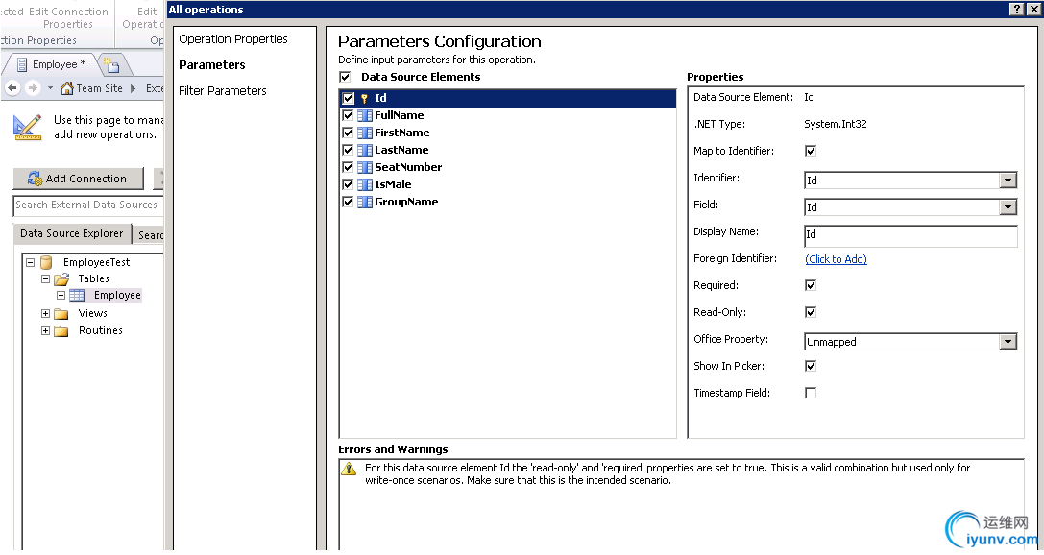
Task: Expand the Views folder node
Action: pos(45,313)
